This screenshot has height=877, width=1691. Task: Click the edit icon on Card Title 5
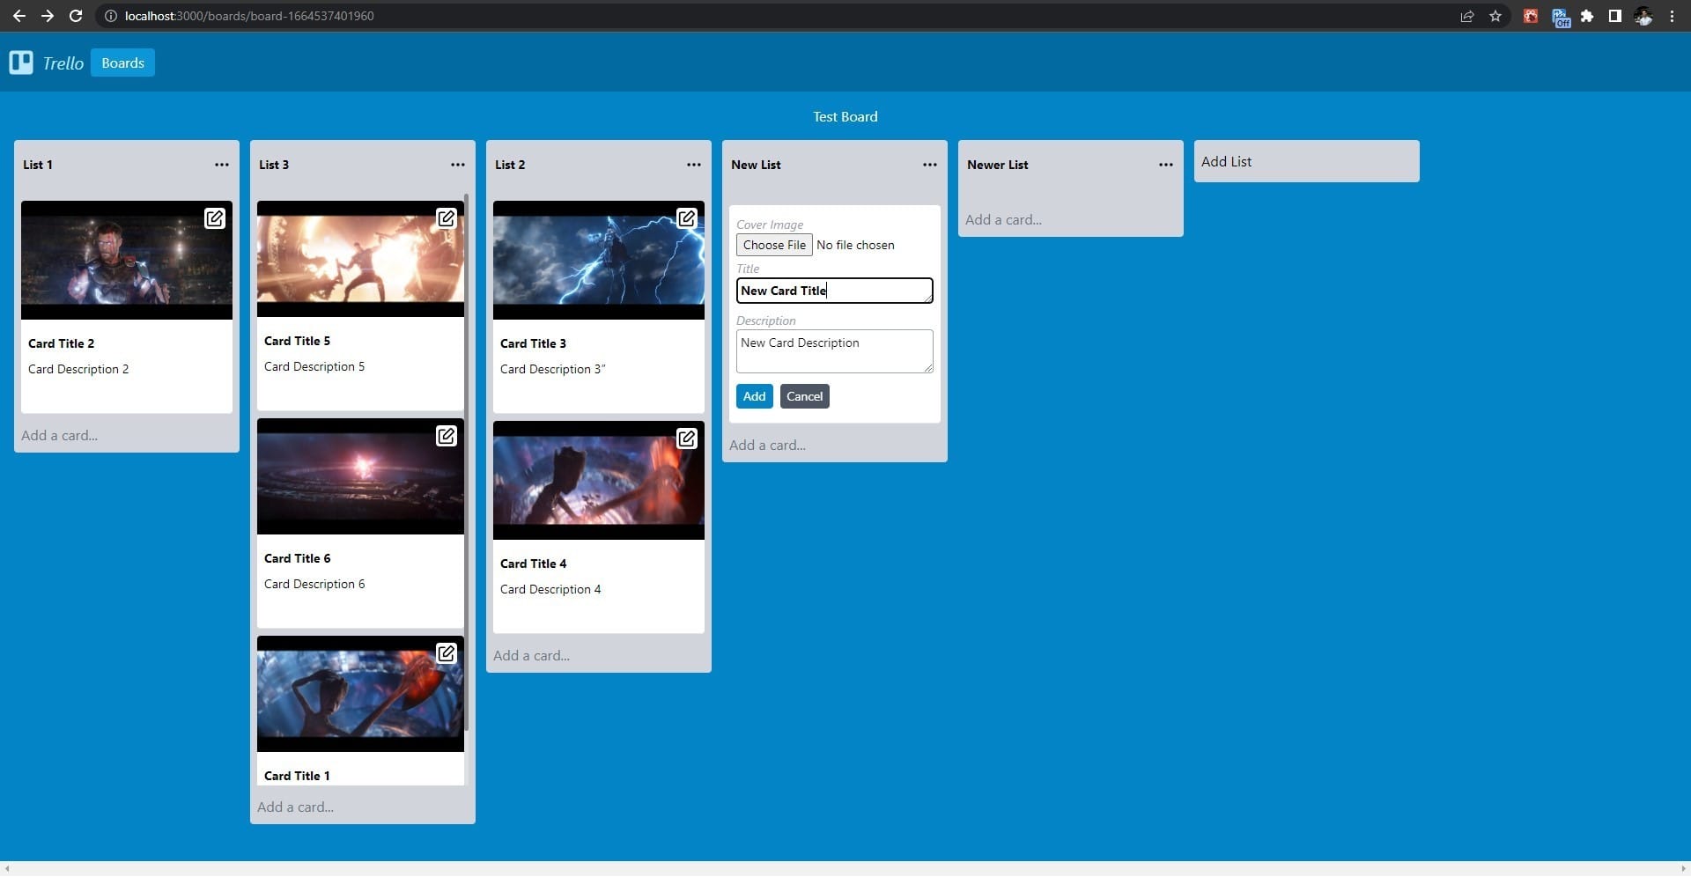tap(447, 217)
